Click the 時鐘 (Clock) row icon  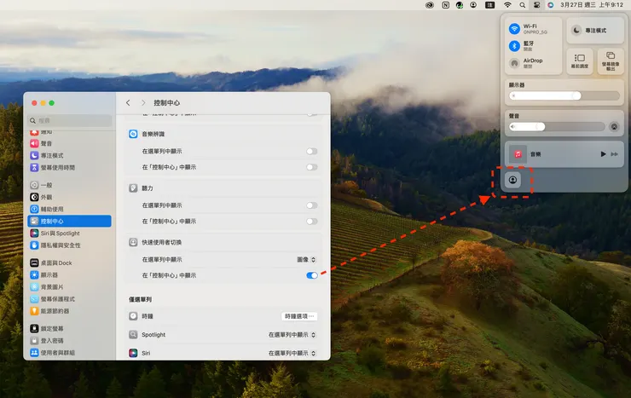point(133,316)
